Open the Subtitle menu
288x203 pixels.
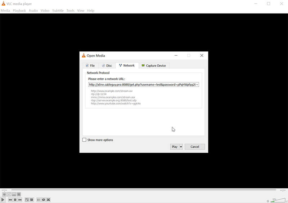click(58, 11)
